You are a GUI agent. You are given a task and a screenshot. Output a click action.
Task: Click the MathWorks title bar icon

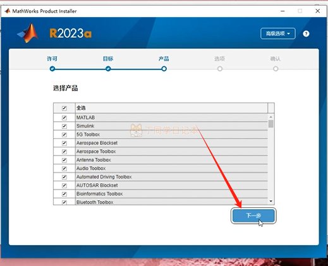point(8,11)
